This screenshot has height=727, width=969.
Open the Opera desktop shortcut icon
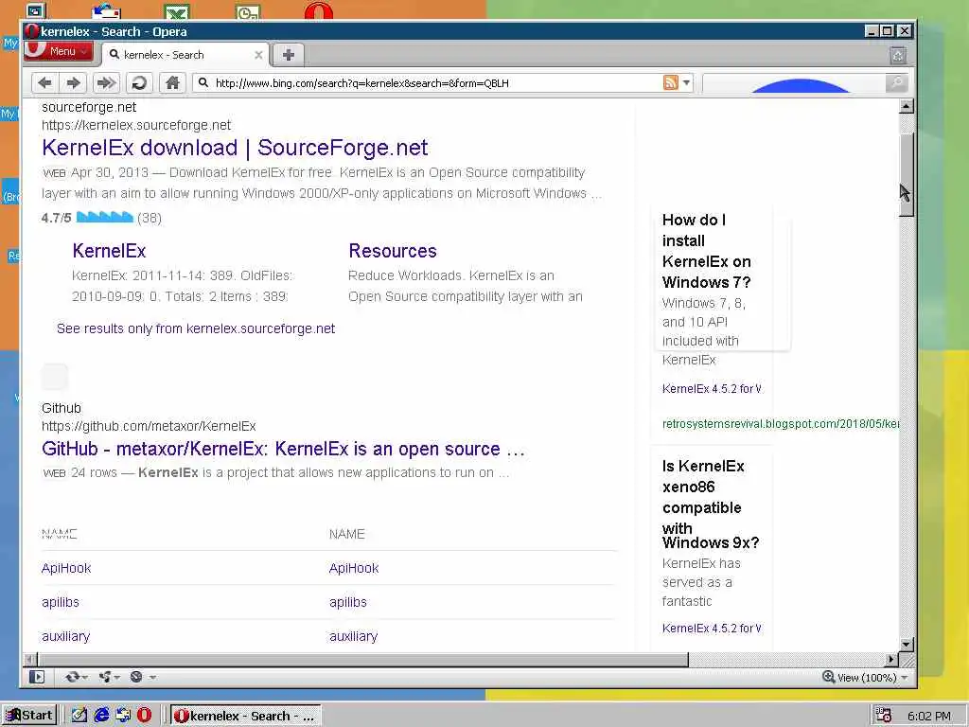319,10
